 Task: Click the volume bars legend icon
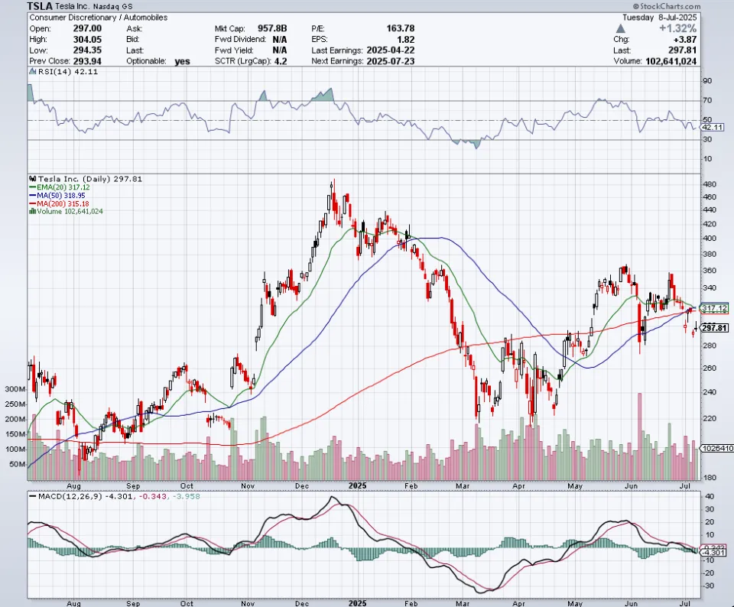[x=32, y=212]
